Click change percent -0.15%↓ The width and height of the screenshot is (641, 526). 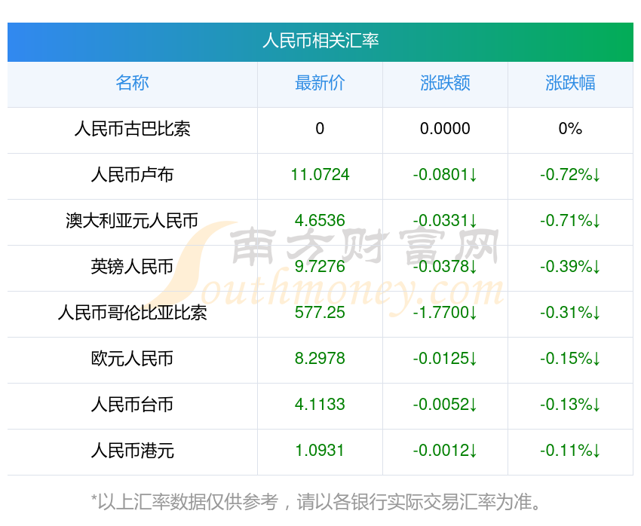(570, 359)
